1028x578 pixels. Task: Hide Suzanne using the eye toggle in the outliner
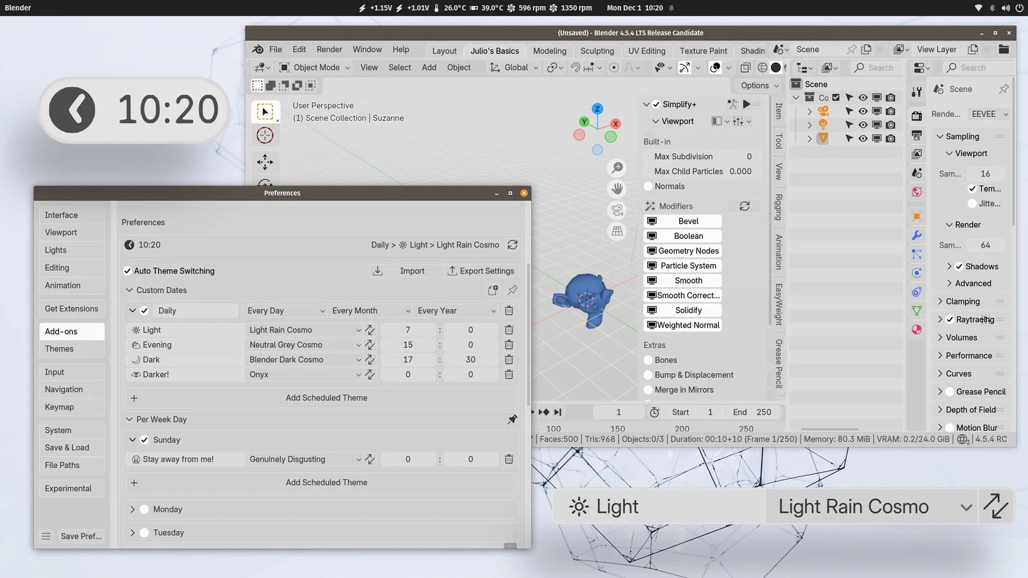(864, 139)
